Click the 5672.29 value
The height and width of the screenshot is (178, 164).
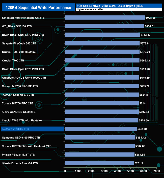coord(145,52)
